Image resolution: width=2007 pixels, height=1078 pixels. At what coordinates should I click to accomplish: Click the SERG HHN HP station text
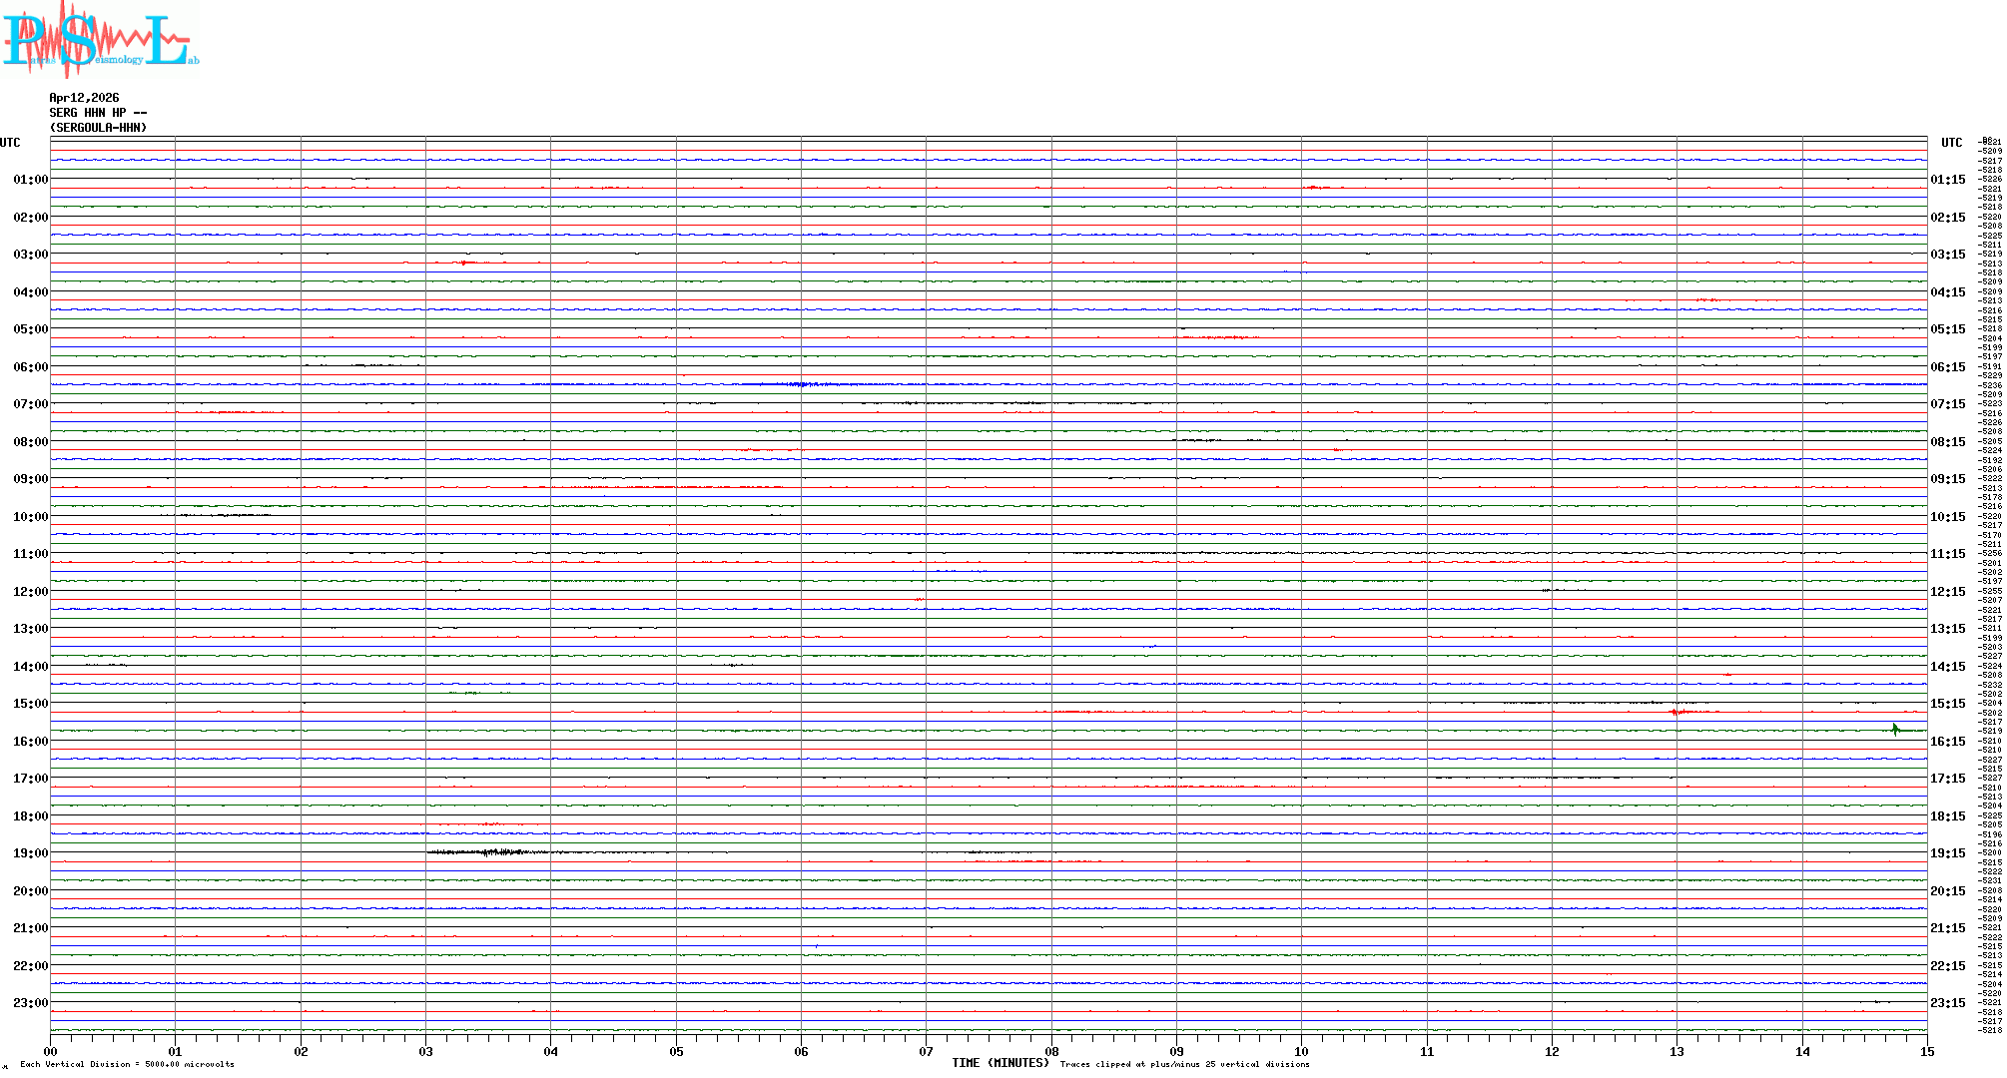tap(98, 113)
